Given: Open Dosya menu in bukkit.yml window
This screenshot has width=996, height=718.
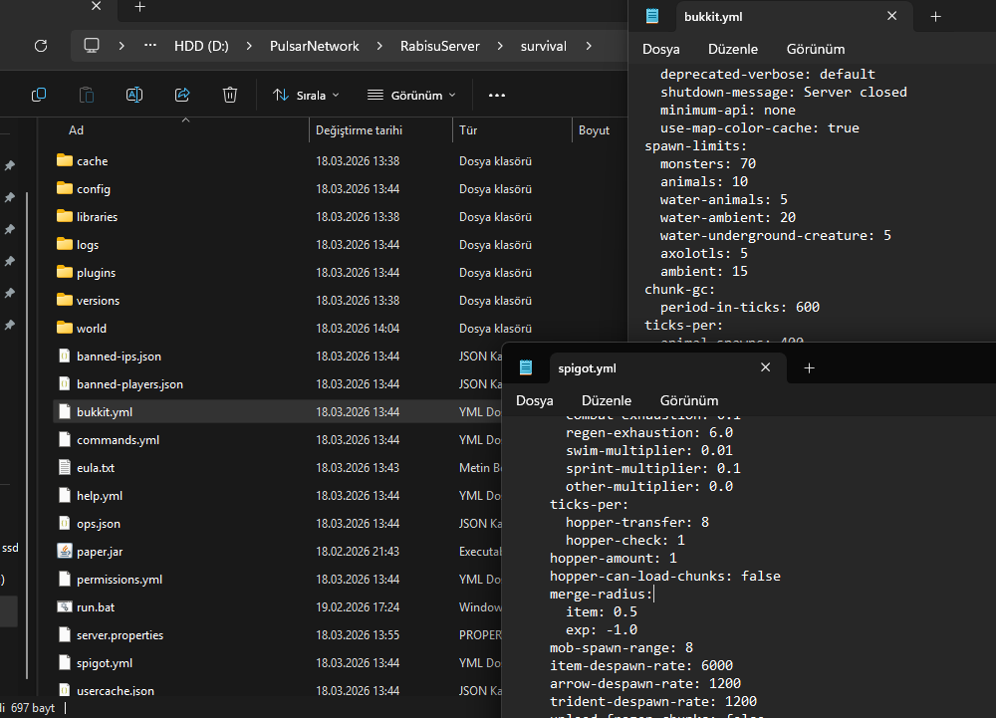Looking at the screenshot, I should (661, 49).
